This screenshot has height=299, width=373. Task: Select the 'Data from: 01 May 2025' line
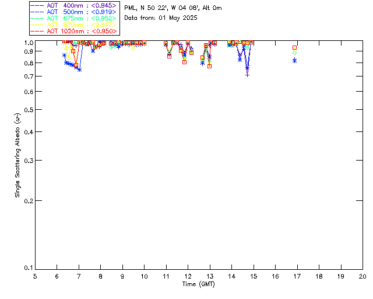tap(161, 18)
